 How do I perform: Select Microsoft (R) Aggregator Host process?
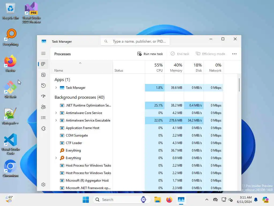pos(137,181)
